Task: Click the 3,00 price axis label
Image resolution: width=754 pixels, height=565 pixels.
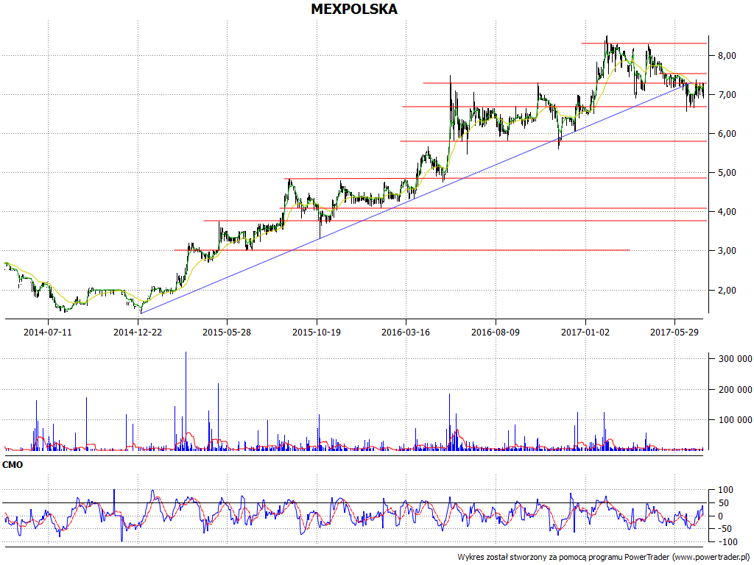Action: click(727, 250)
